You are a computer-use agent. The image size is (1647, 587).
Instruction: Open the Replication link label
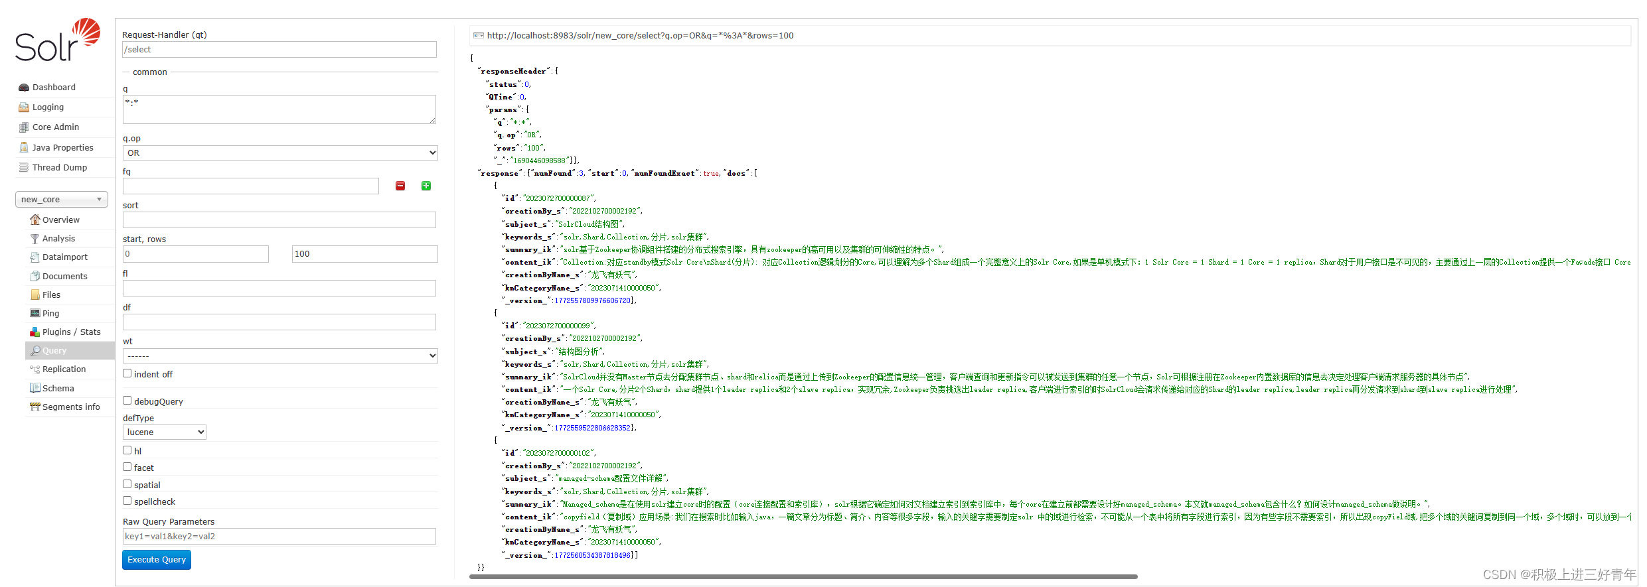click(x=64, y=369)
